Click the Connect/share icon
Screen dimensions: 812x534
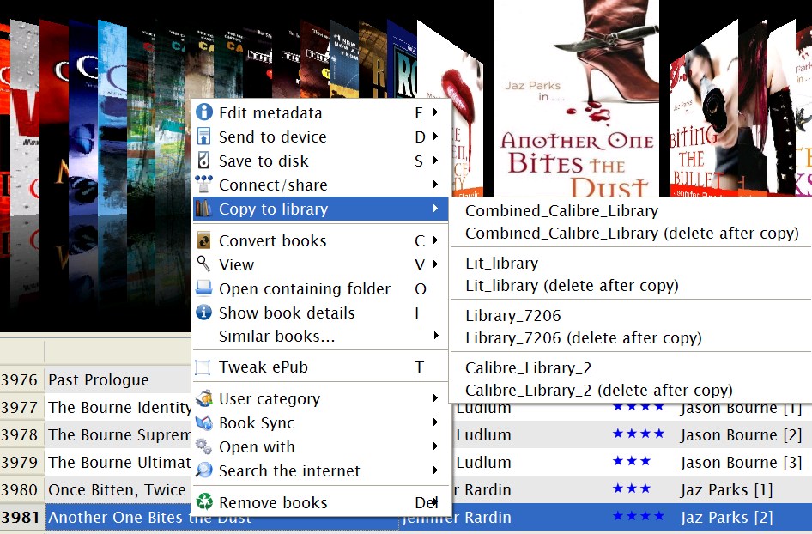204,184
